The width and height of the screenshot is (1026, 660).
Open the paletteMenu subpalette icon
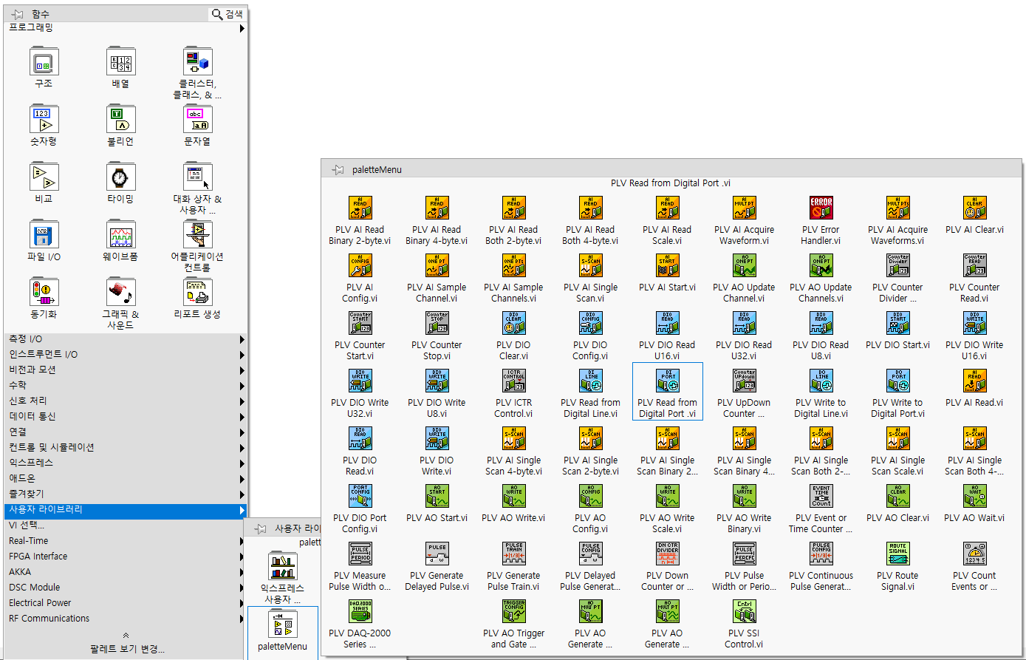coord(282,625)
